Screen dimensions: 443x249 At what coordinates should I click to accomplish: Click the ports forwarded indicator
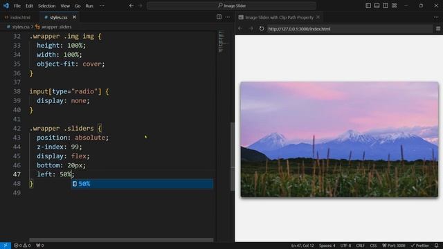(x=40, y=246)
